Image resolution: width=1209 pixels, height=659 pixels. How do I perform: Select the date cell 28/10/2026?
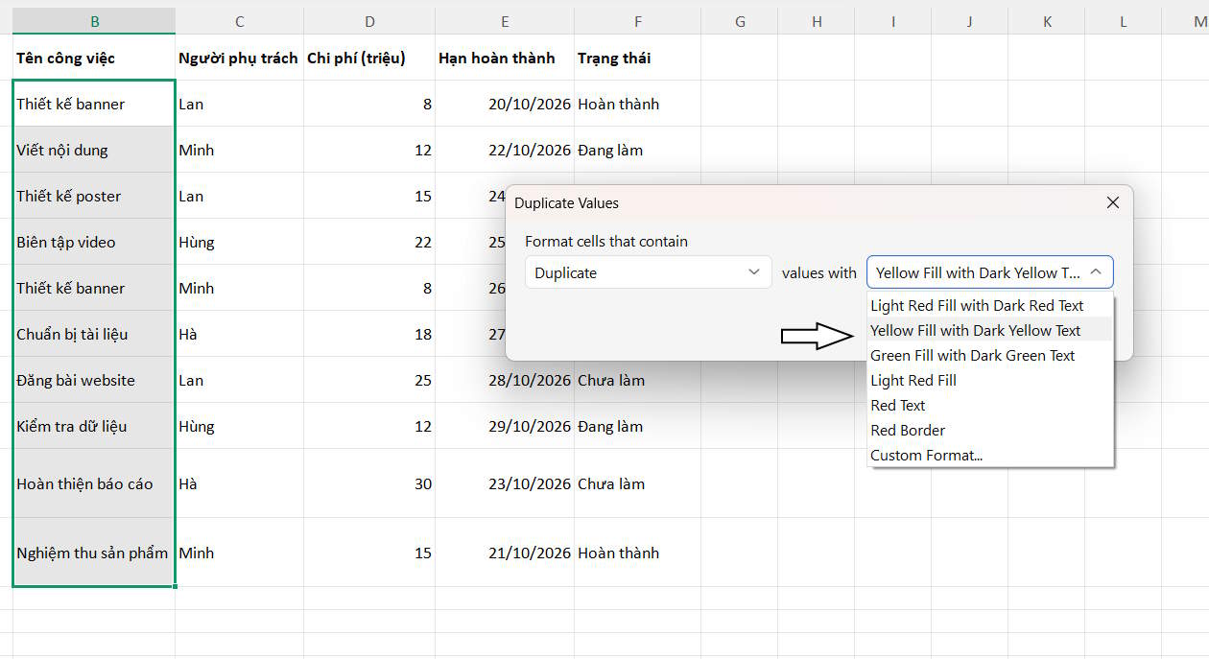click(505, 380)
